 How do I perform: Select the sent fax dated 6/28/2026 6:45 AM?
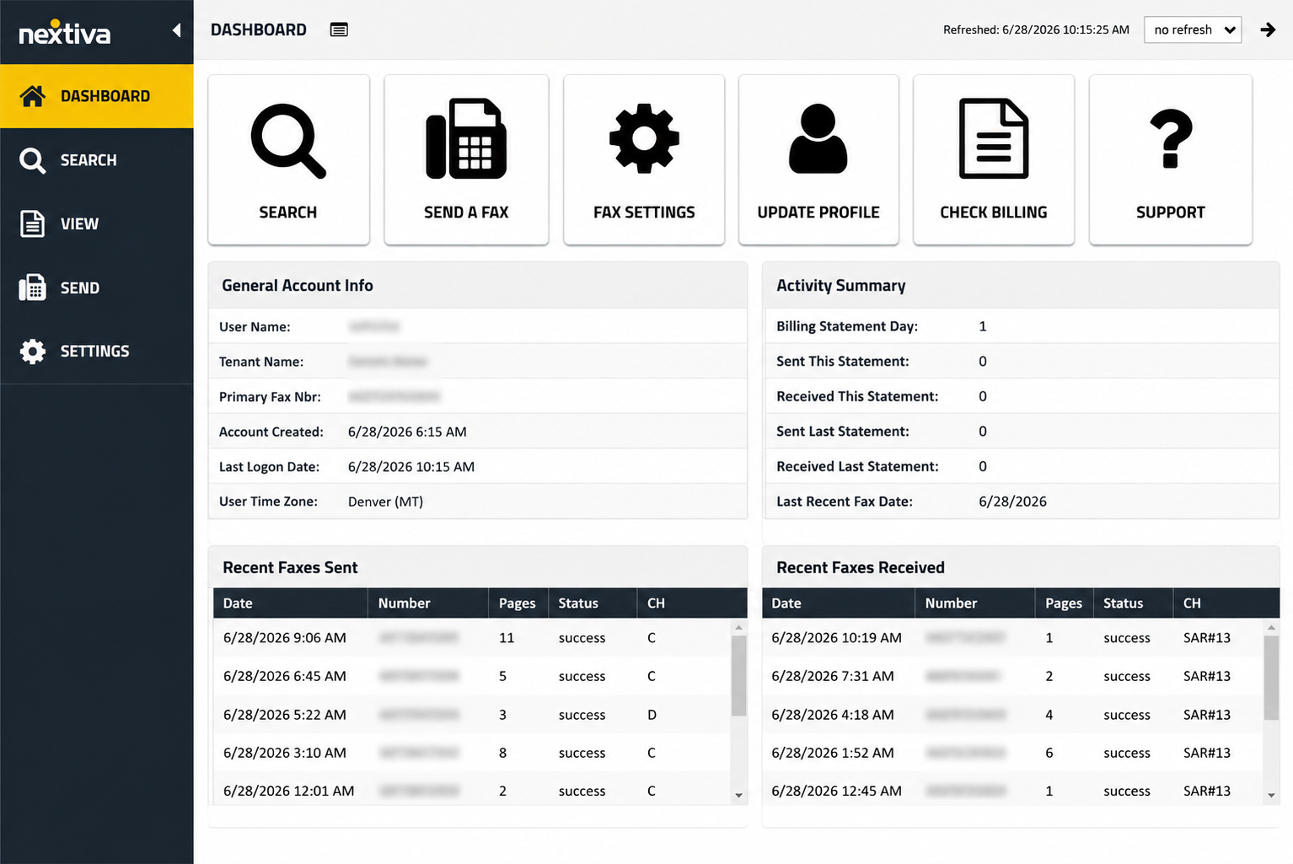click(x=472, y=676)
